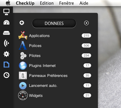The height and width of the screenshot is (108, 121).
Task: Click the Applications pencil-and-ruler icon
Action: (x=23, y=36)
